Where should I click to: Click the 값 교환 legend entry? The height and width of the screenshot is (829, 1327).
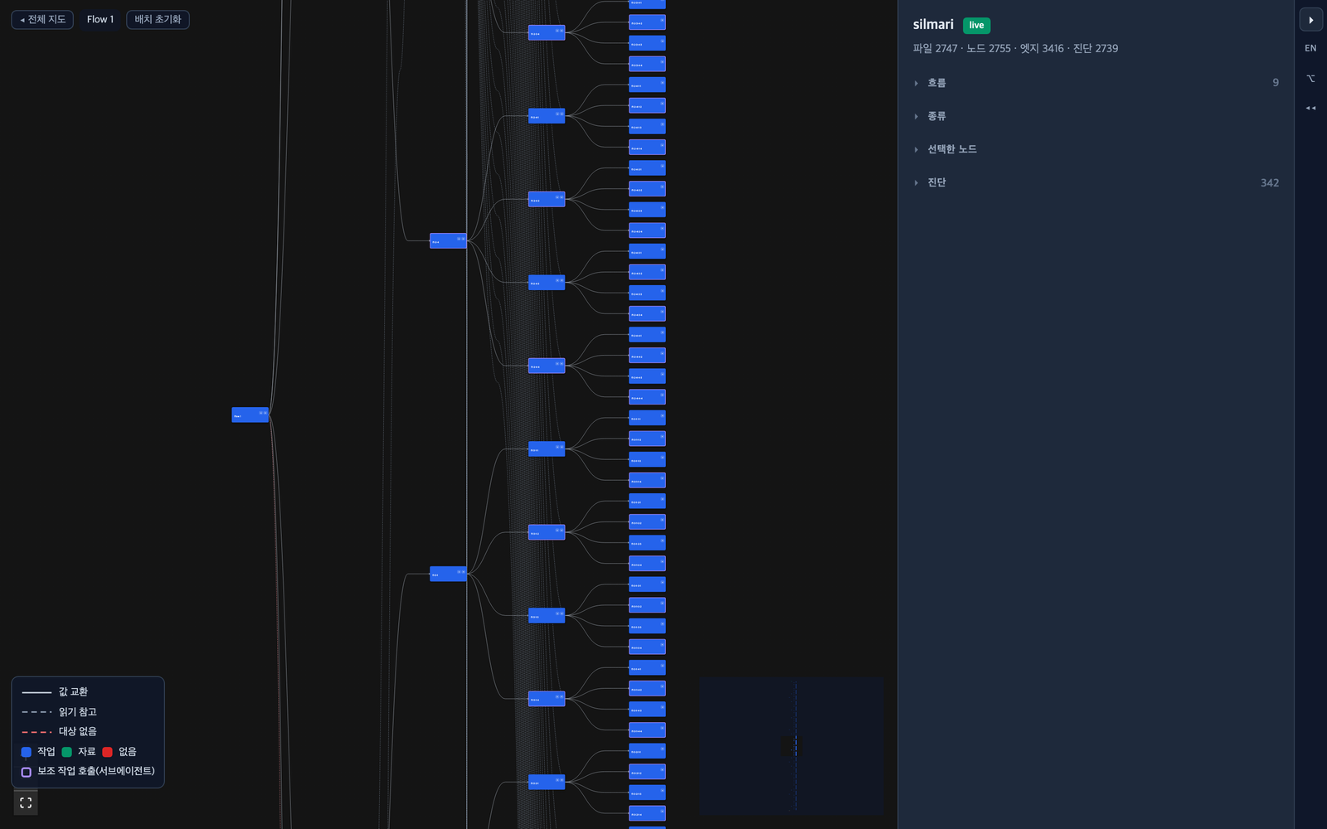click(55, 691)
